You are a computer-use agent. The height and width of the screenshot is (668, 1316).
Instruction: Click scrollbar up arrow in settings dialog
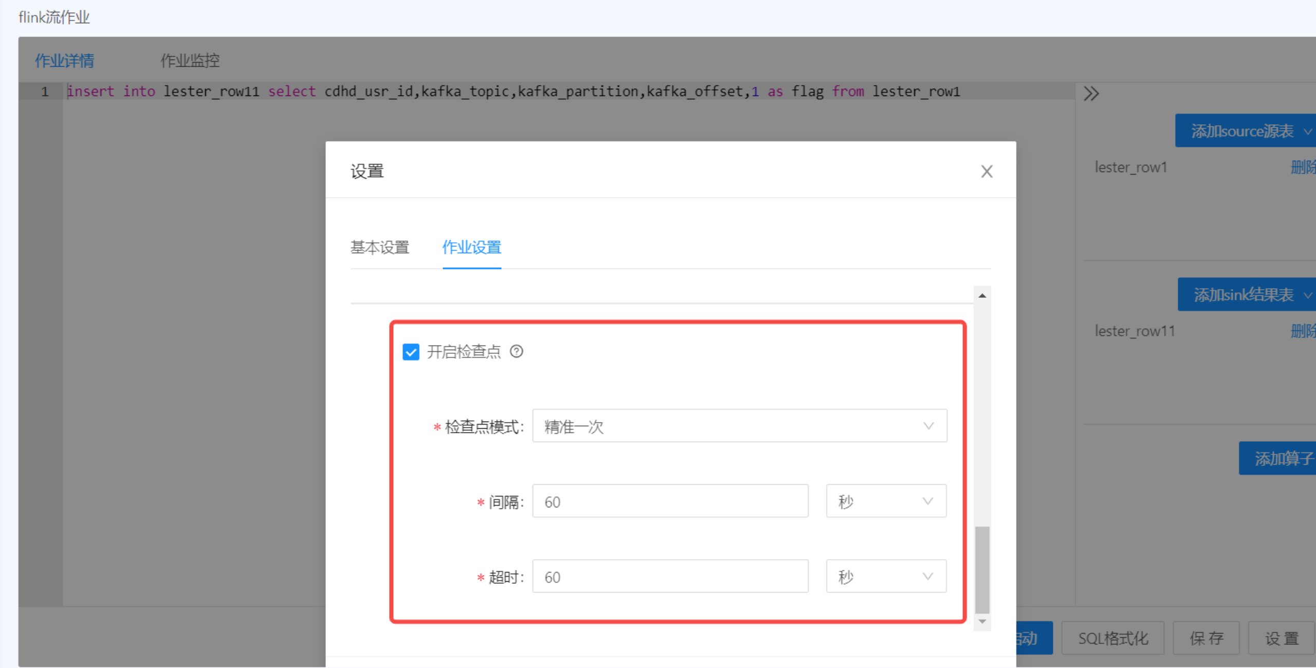(x=982, y=296)
